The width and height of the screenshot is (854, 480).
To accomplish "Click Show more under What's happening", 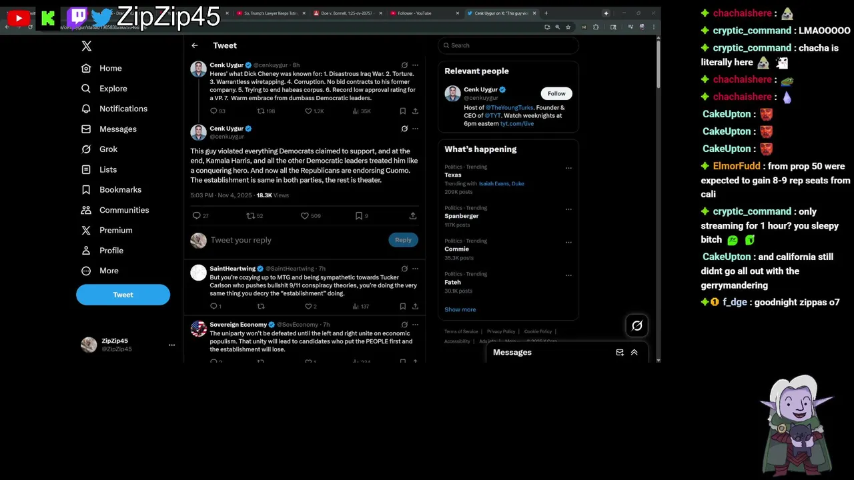I will point(460,310).
